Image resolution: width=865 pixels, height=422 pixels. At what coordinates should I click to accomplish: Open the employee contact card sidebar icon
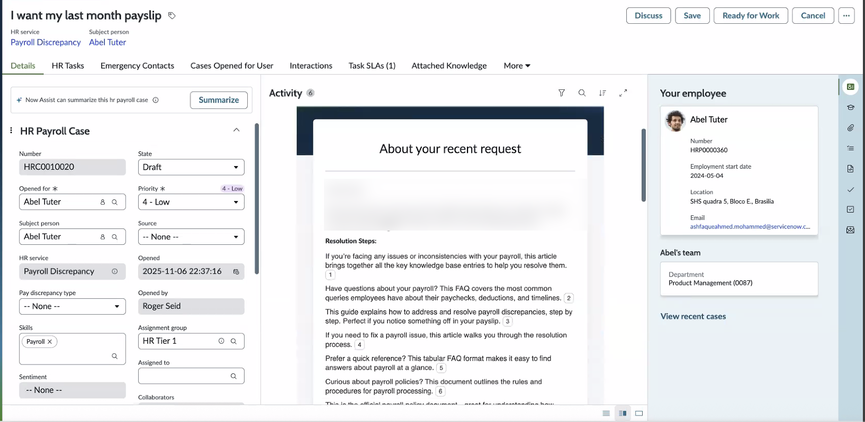(850, 87)
